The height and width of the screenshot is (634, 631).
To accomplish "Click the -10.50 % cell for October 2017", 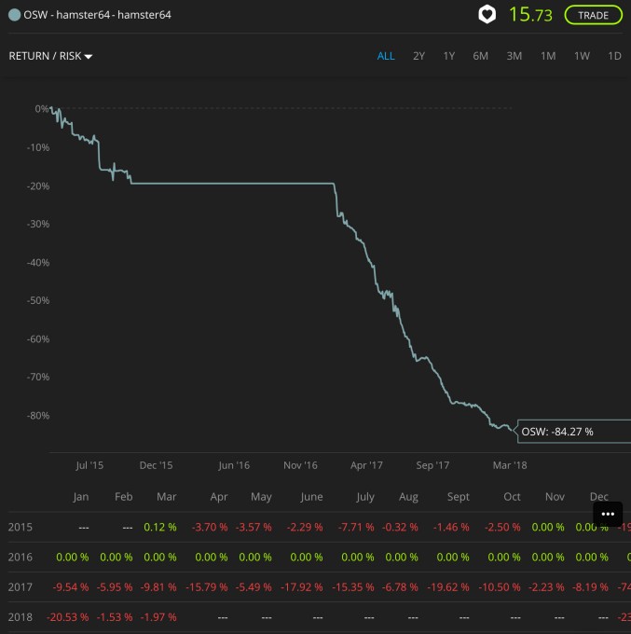I will click(500, 587).
